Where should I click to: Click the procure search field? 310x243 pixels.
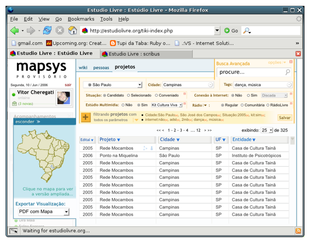(x=251, y=72)
